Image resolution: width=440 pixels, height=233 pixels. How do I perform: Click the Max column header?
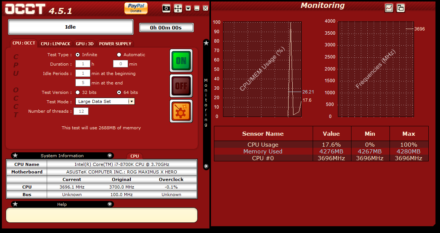(x=409, y=133)
